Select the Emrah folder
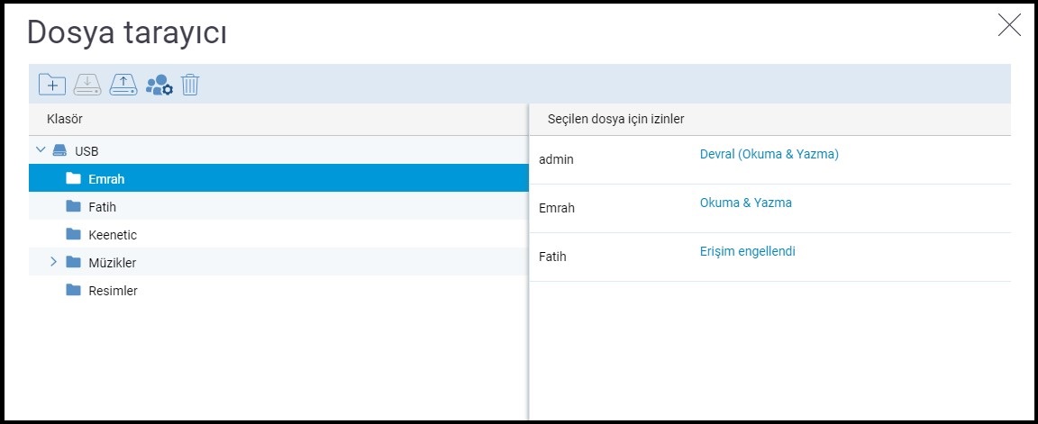Image resolution: width=1038 pixels, height=424 pixels. [106, 178]
